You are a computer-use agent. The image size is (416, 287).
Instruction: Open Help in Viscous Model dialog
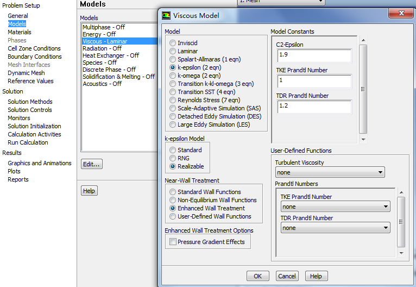(x=316, y=276)
